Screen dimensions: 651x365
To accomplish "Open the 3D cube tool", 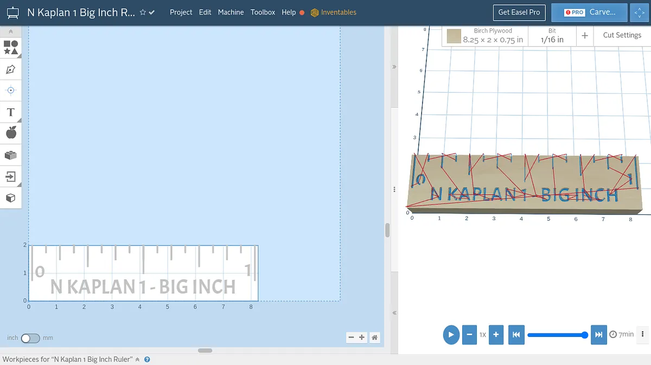I will click(x=11, y=198).
